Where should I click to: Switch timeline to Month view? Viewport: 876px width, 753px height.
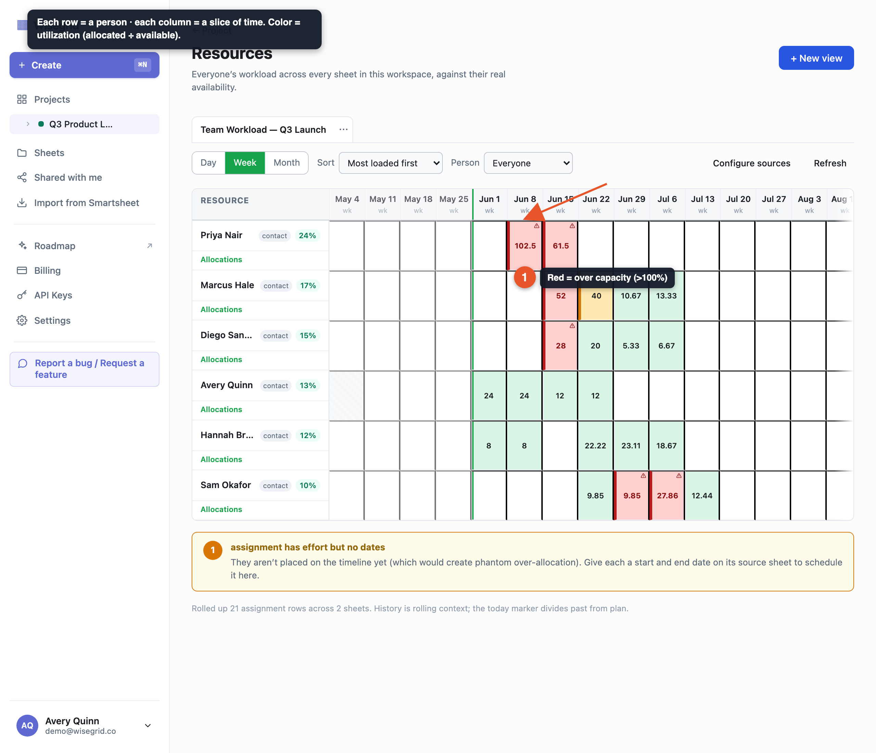pyautogui.click(x=286, y=163)
